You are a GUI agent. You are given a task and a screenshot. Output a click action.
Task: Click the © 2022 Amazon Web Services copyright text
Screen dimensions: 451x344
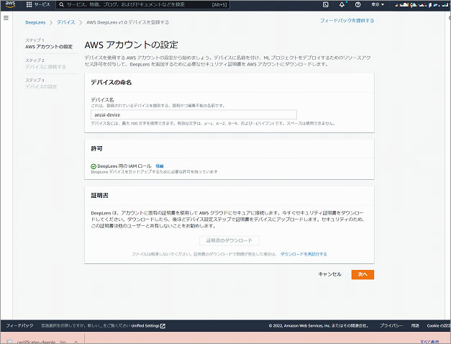click(x=319, y=326)
